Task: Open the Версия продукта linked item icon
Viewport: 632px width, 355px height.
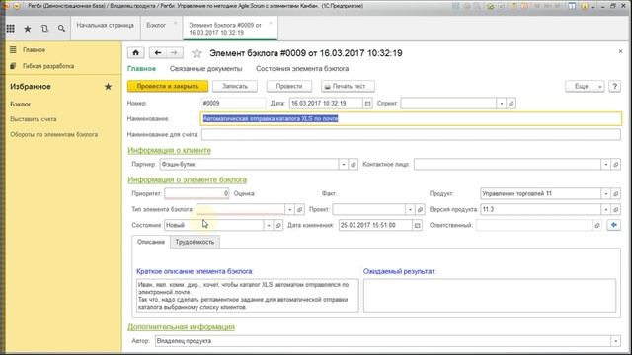Action: (616, 209)
